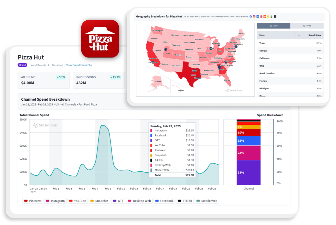The image size is (336, 225).
Task: Toggle Facebook series in chart legend
Action: 164,201
